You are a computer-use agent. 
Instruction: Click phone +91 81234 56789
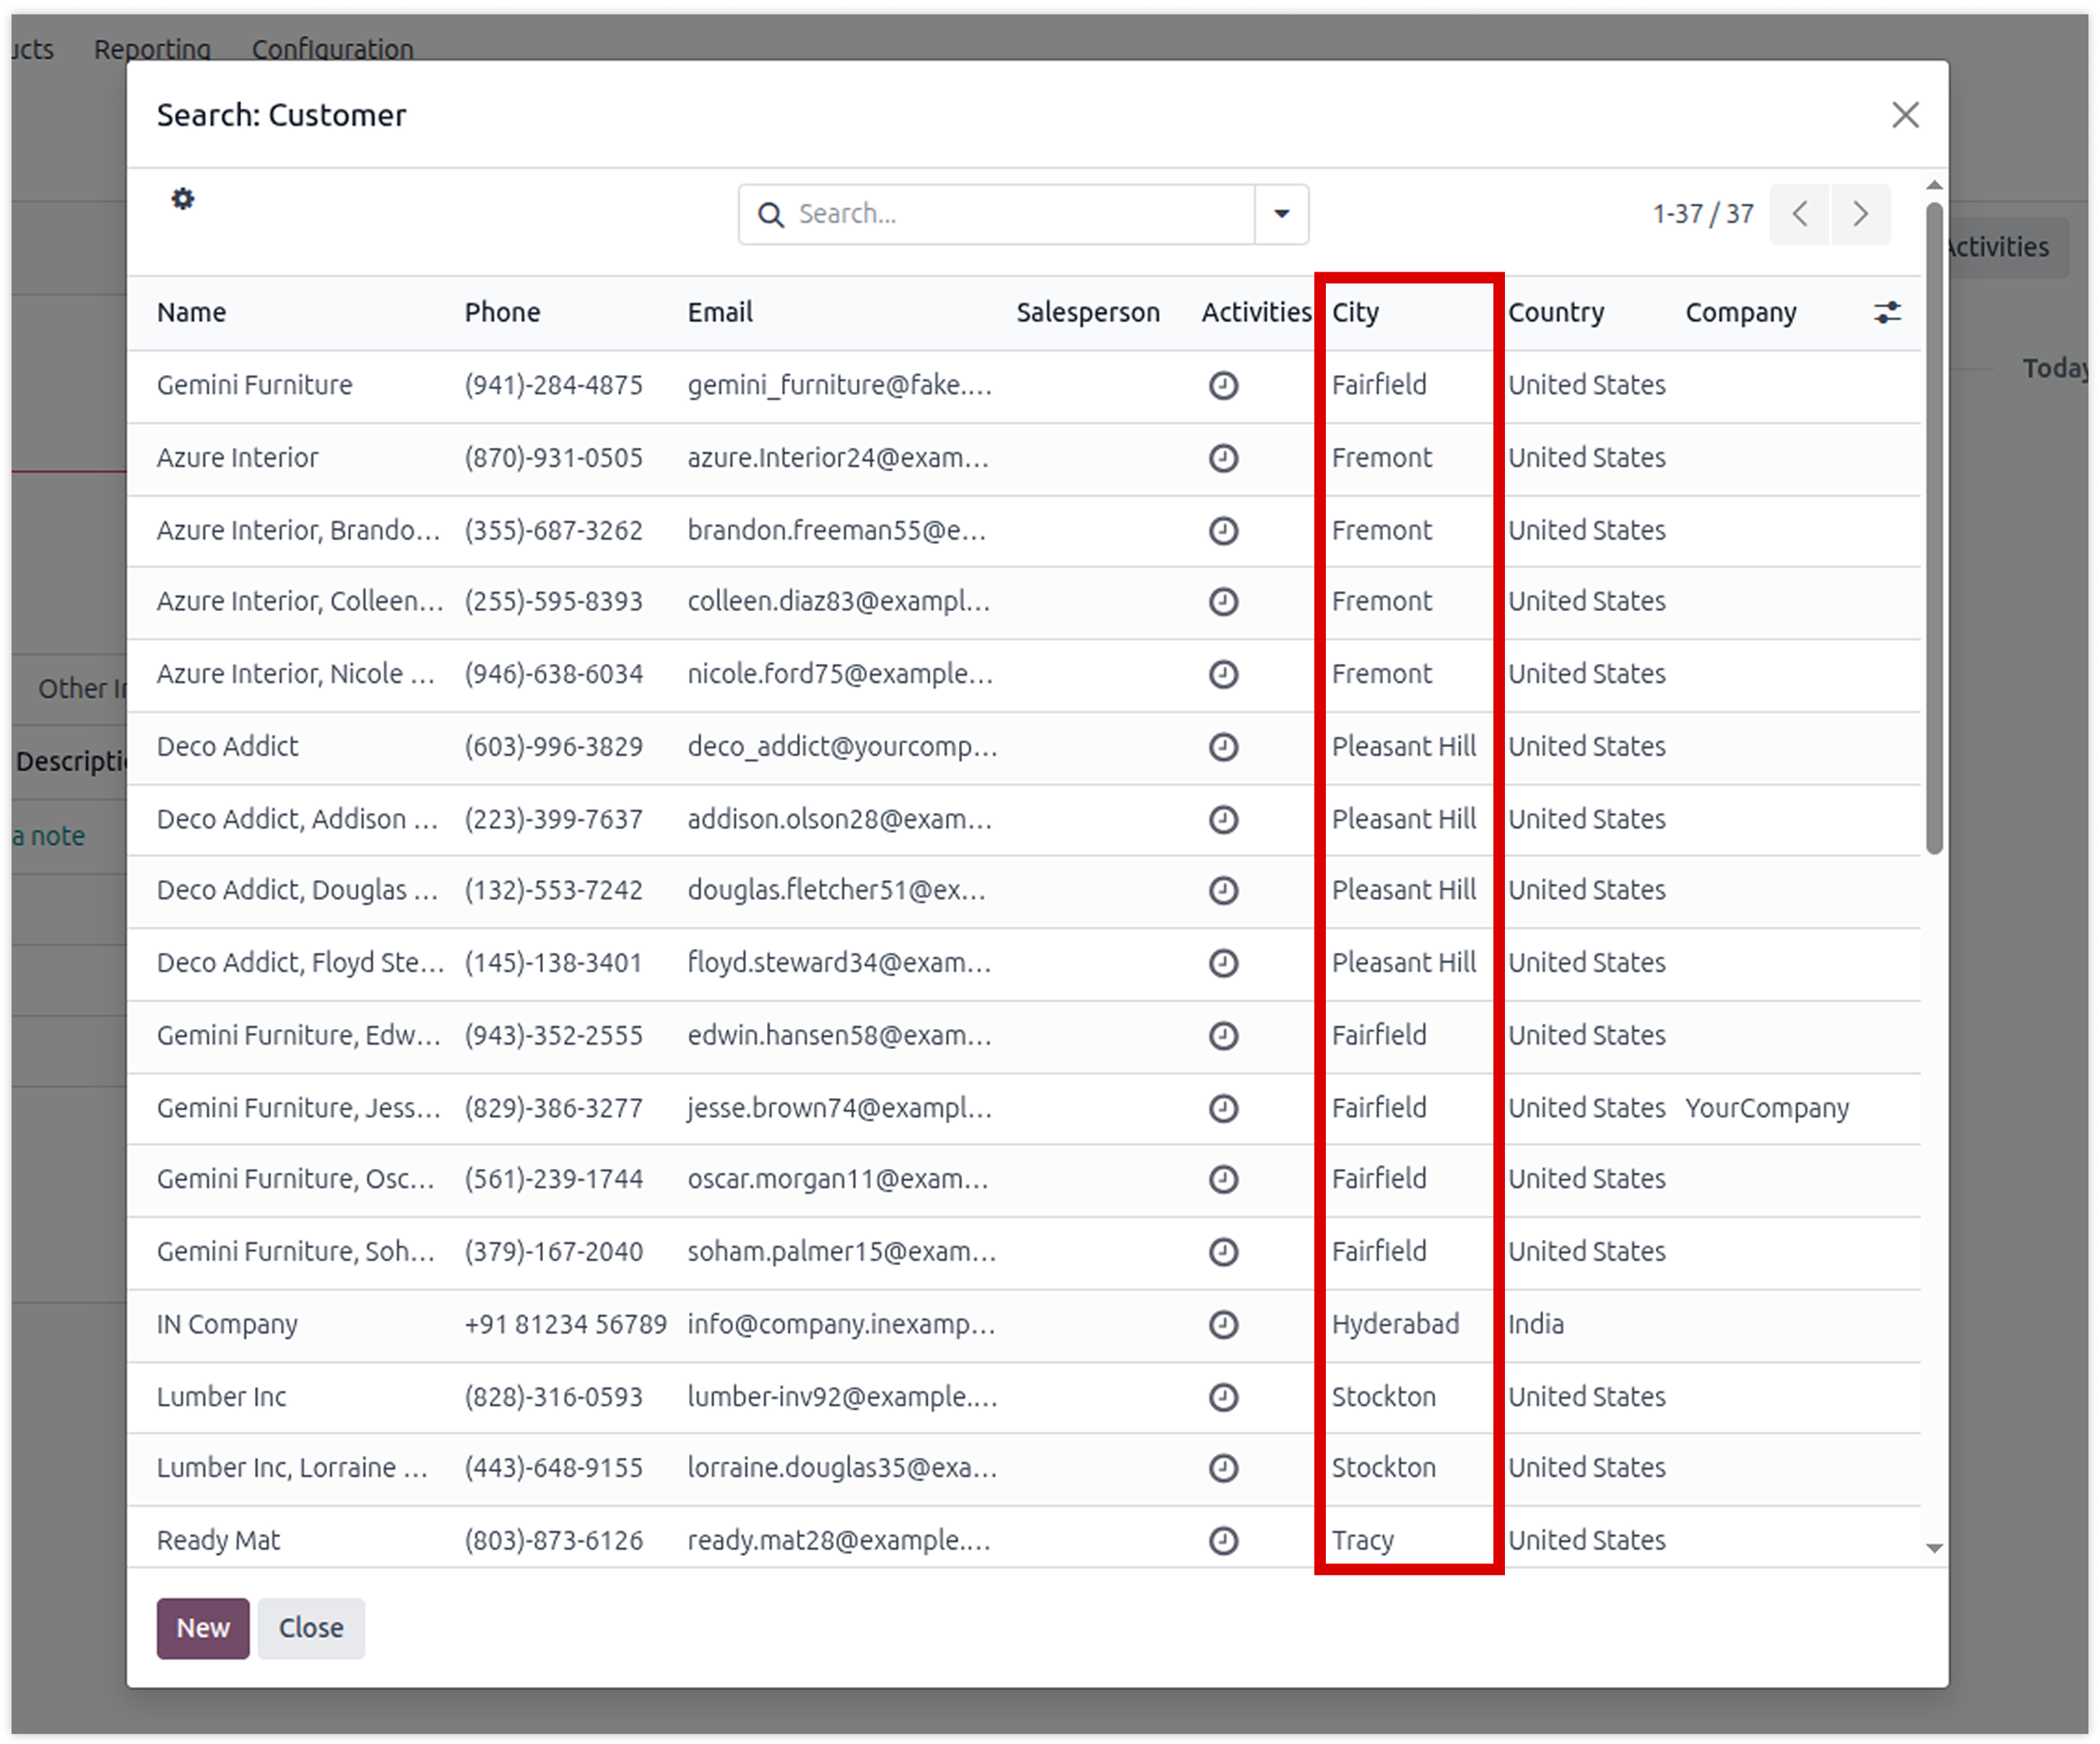[x=565, y=1325]
